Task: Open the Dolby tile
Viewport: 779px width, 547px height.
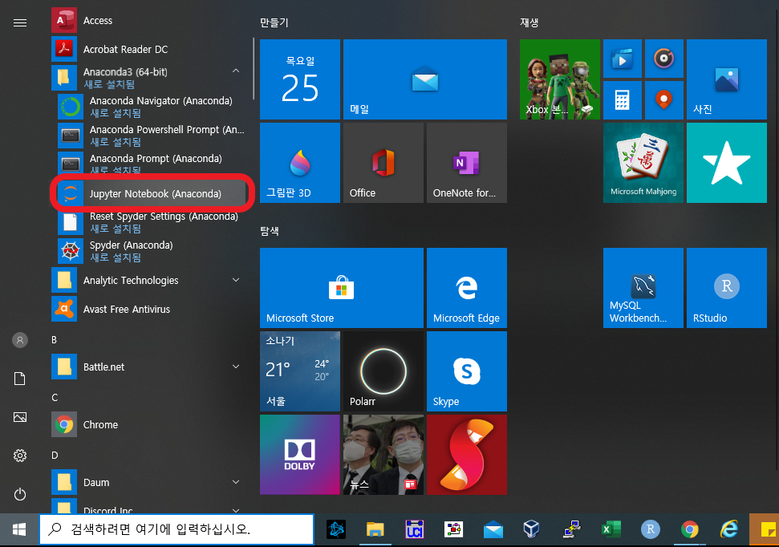Action: pos(300,455)
